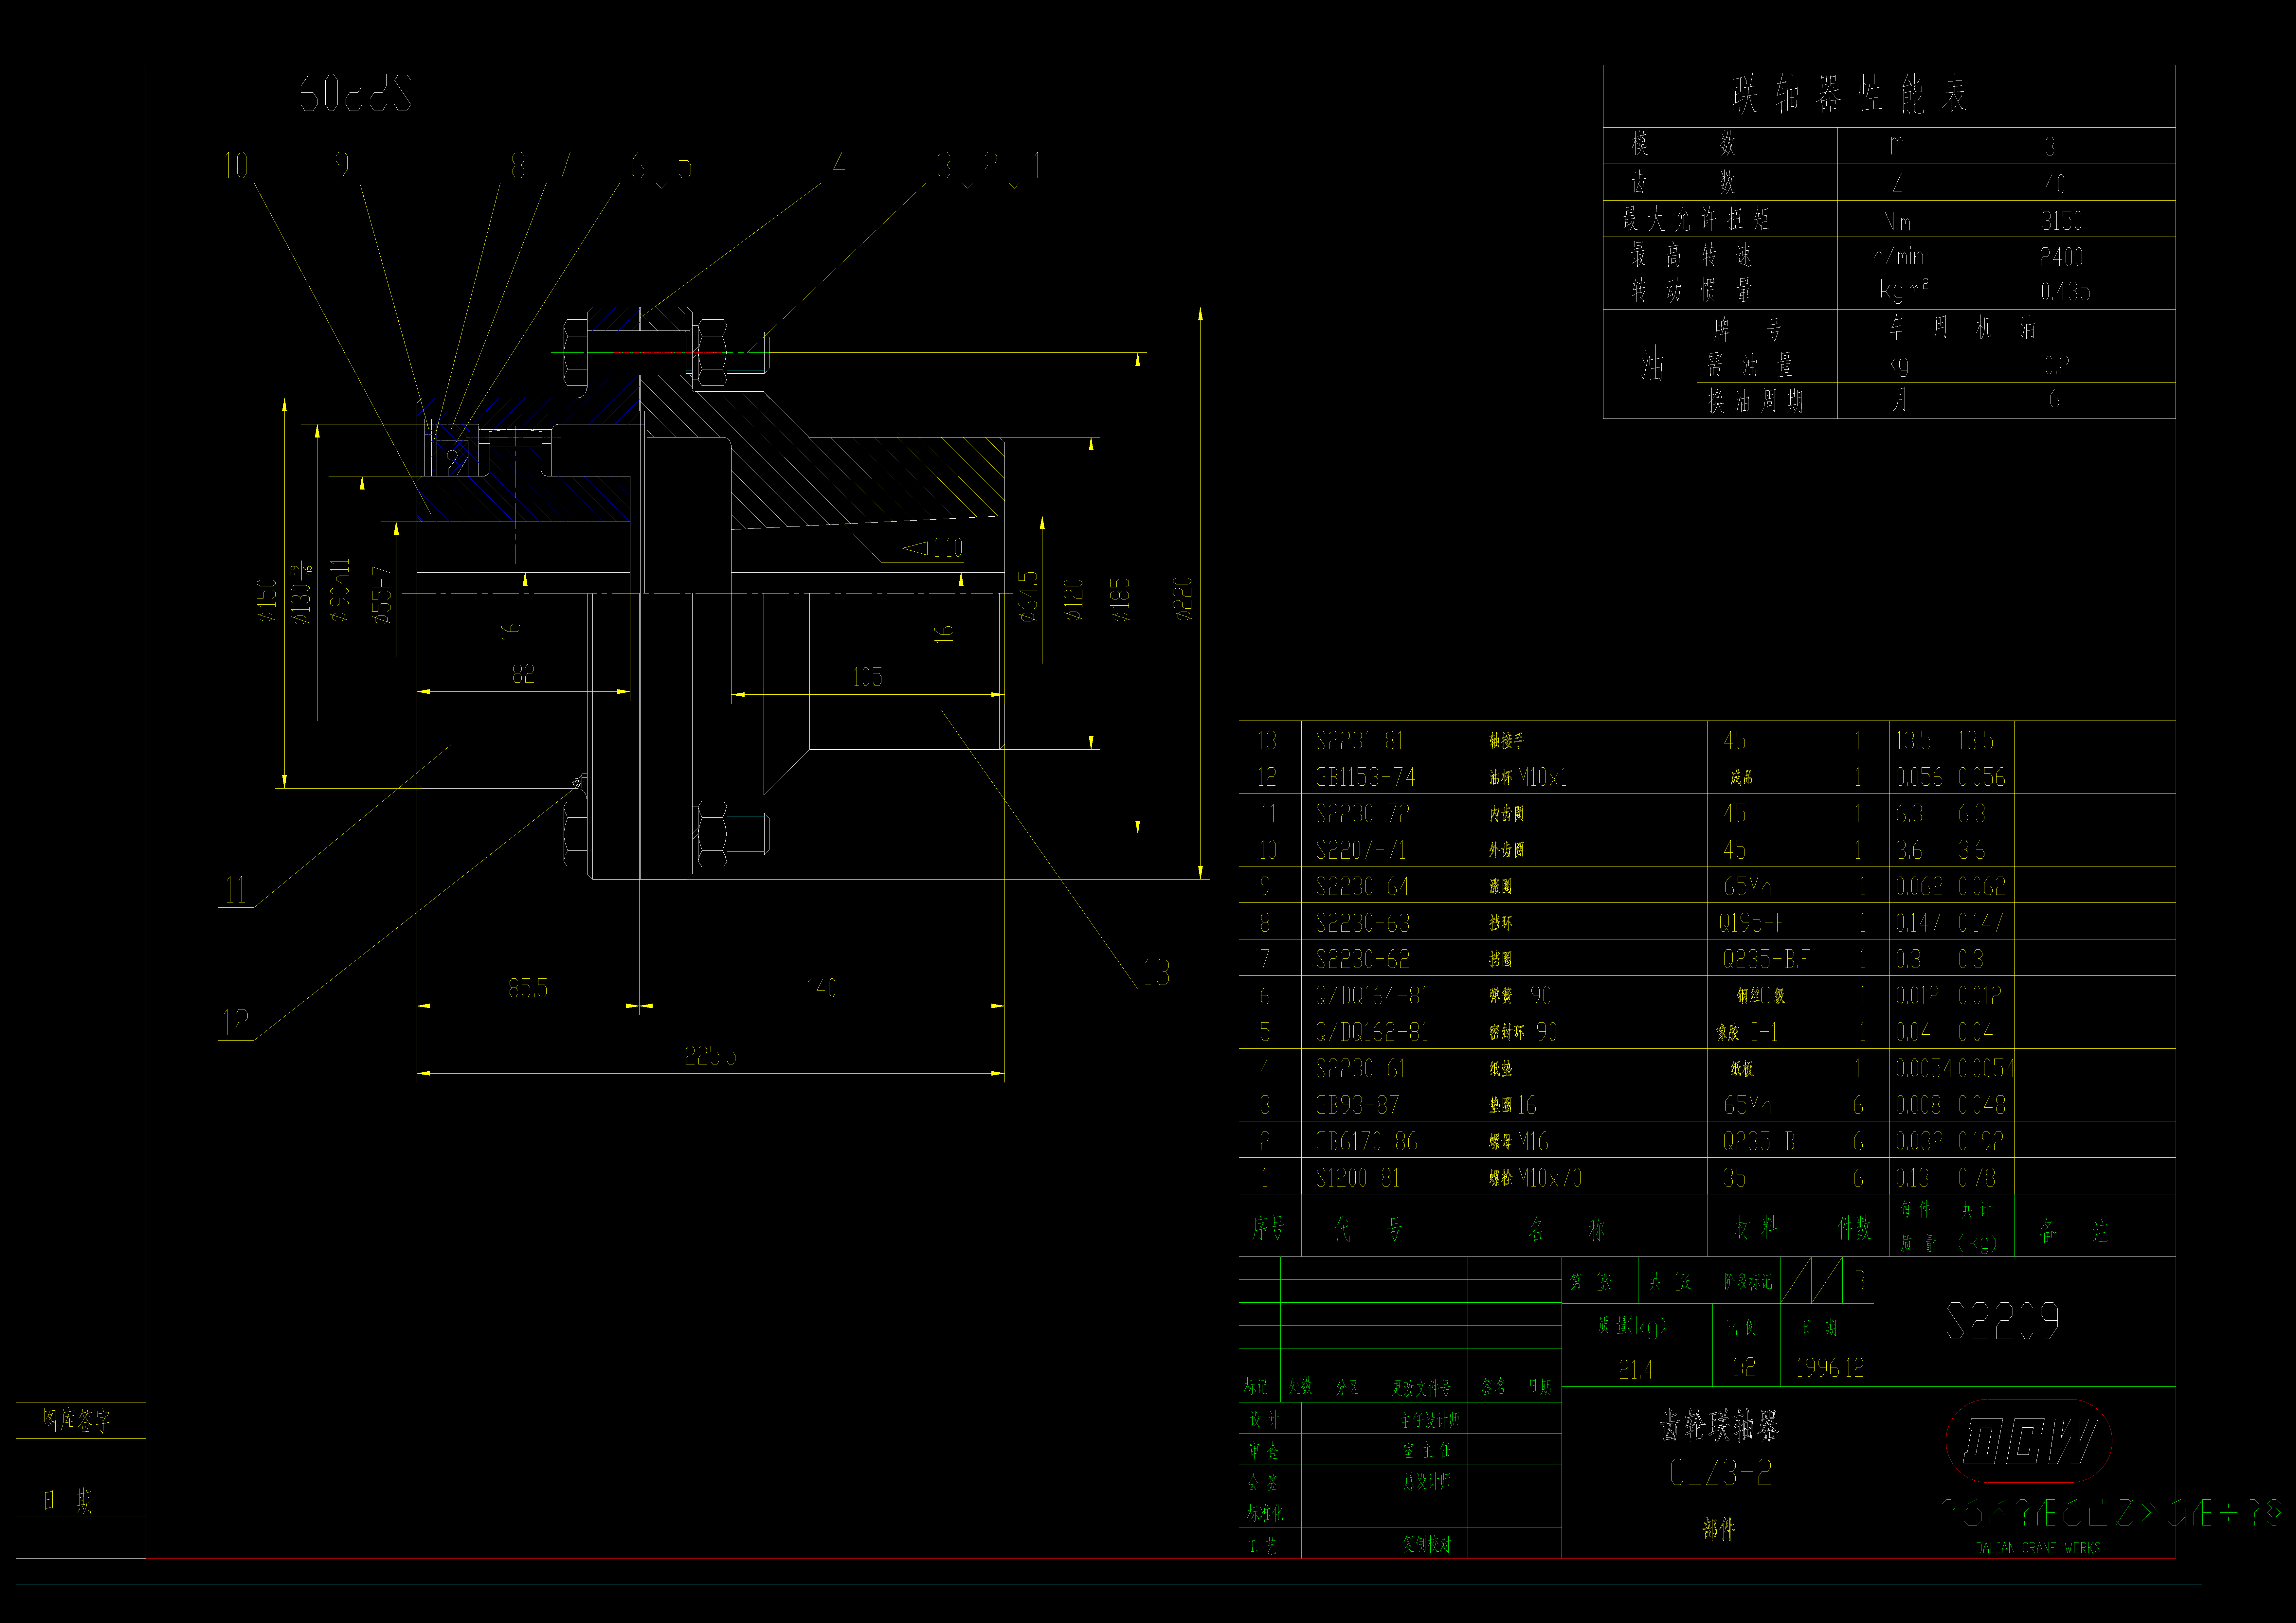This screenshot has width=2296, height=1623.
Task: Select the ø220 diameter dimension
Action: pos(1183,599)
